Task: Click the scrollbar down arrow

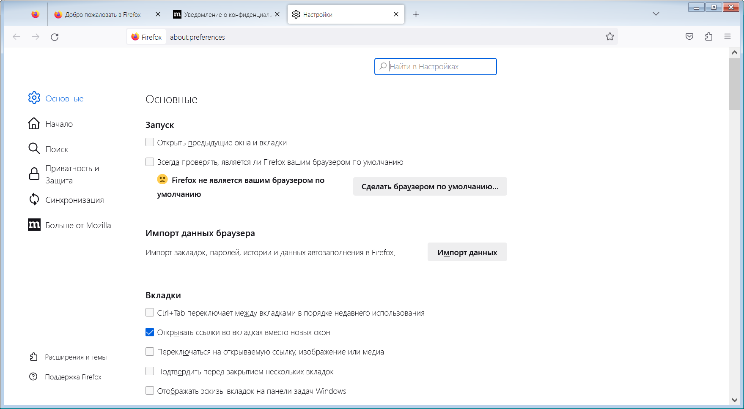Action: (x=735, y=400)
